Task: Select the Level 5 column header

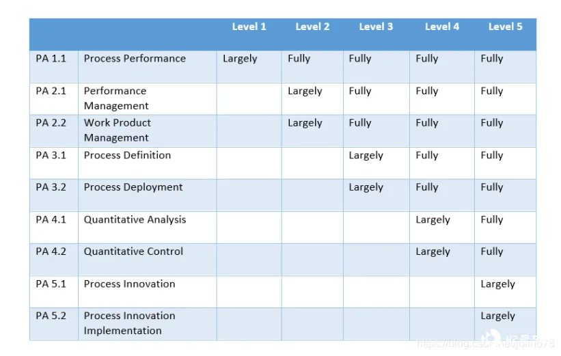Action: pos(505,27)
